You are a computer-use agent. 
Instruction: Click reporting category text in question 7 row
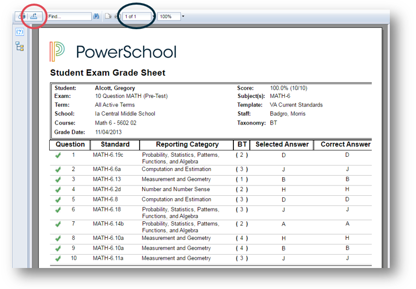[181, 227]
